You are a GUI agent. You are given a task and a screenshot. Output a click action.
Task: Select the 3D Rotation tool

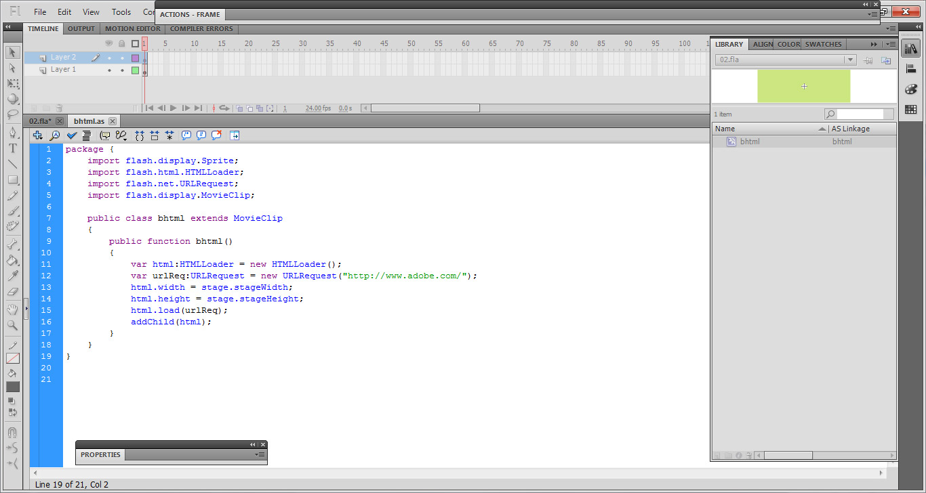[x=12, y=99]
